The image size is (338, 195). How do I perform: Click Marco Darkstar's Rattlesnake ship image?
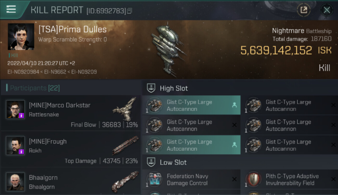(x=125, y=109)
